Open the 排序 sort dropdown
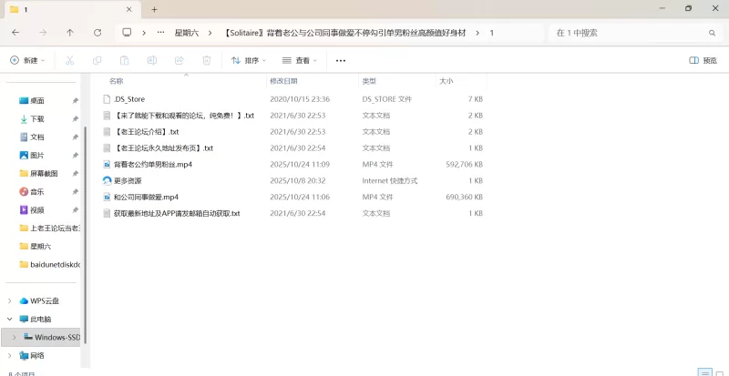This screenshot has width=729, height=376. [249, 60]
